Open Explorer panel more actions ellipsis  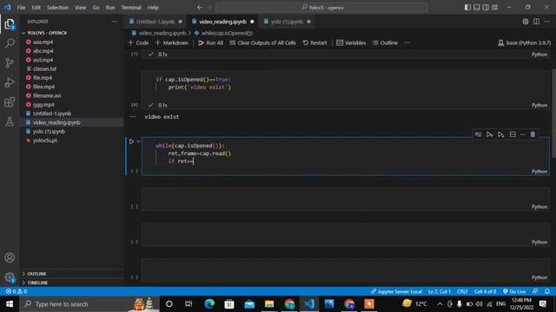tap(114, 22)
